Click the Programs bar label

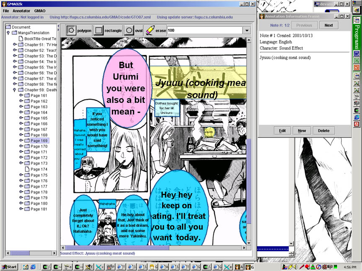pos(357,37)
